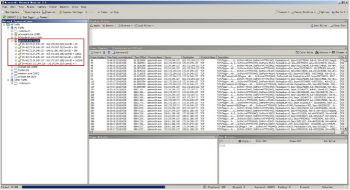Open the filter History dropdown
The image size is (350, 190).
125,26
